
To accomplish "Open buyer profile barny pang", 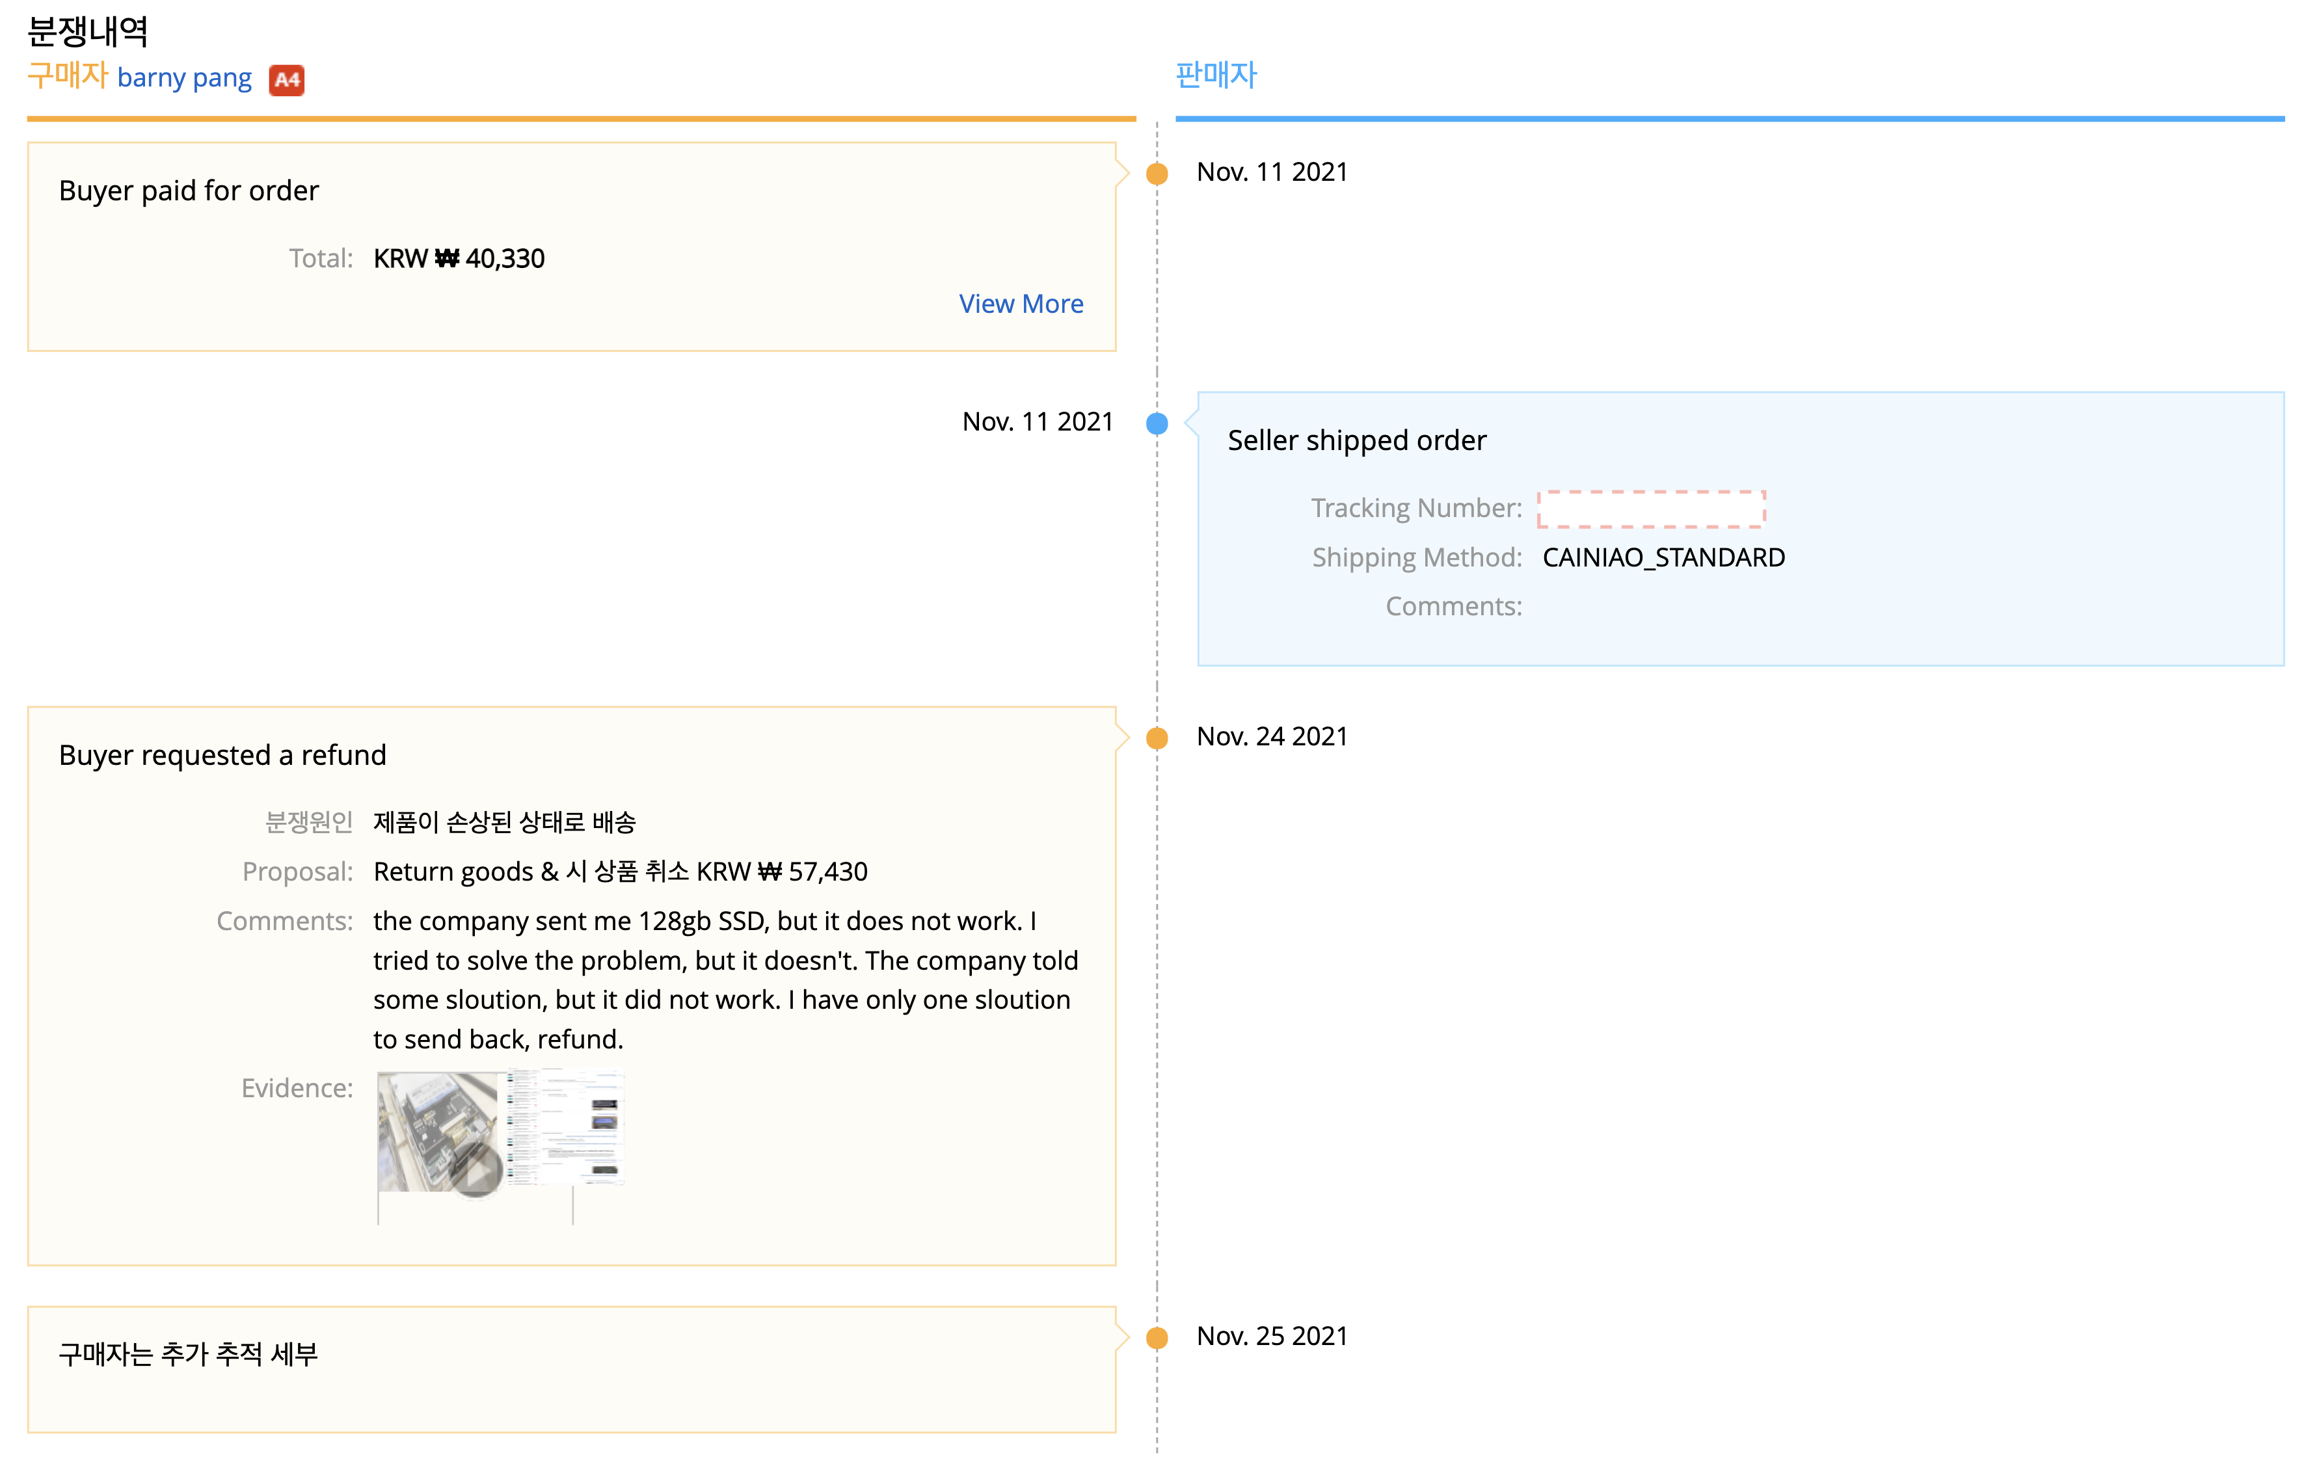I will [184, 77].
